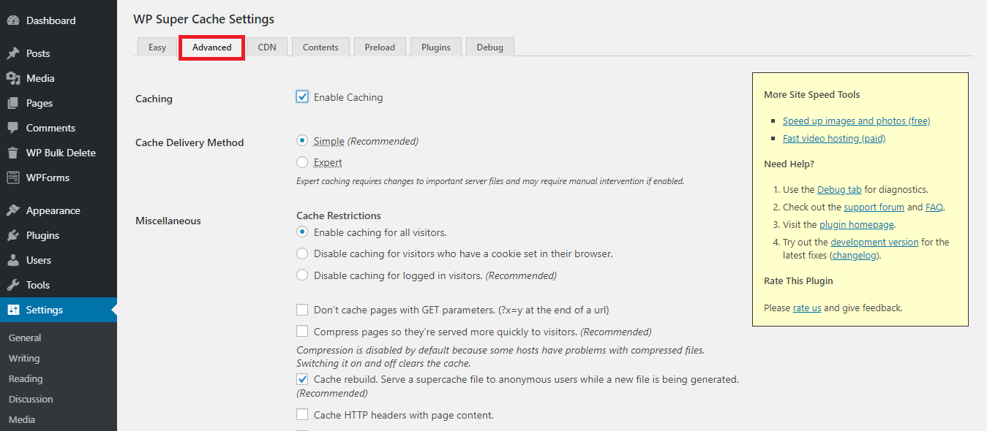Open the Debug tab
987x431 pixels.
(490, 47)
